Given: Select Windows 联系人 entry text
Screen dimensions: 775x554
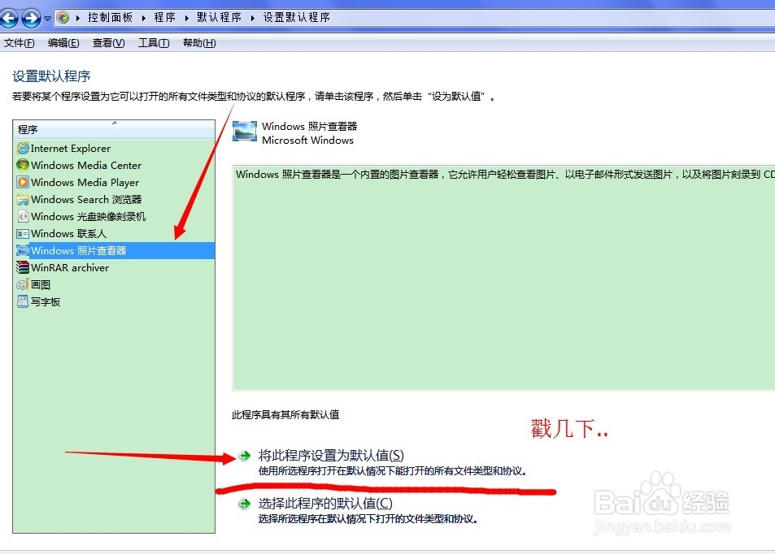Looking at the screenshot, I should click(x=68, y=234).
